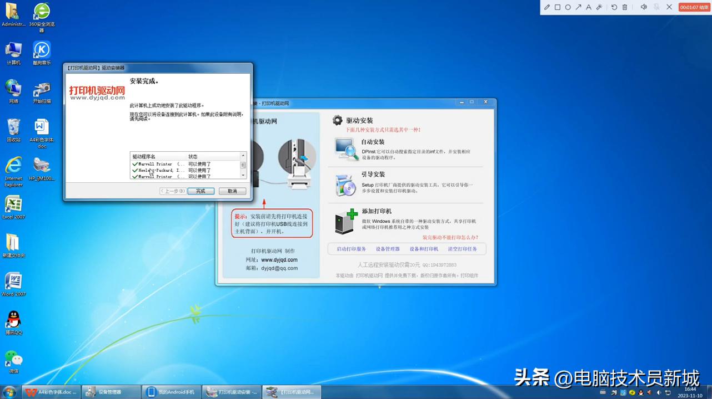Click 取消 in the driver installer dialog
The width and height of the screenshot is (712, 399).
tap(232, 191)
